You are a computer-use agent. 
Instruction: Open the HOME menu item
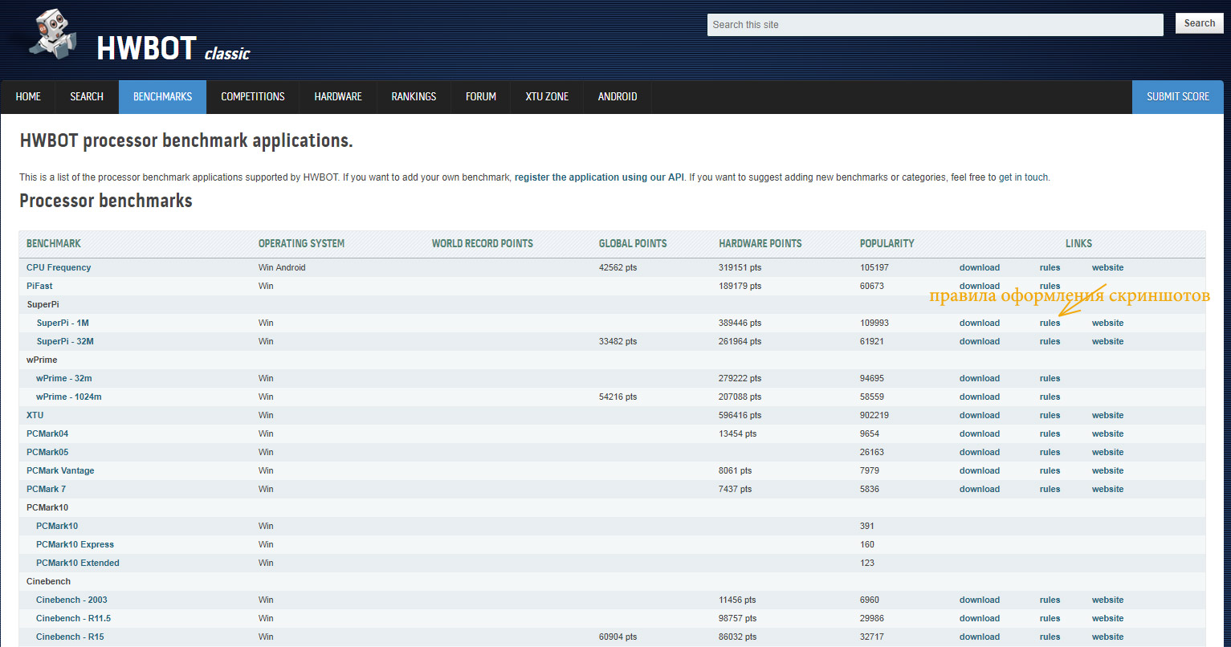(x=28, y=96)
